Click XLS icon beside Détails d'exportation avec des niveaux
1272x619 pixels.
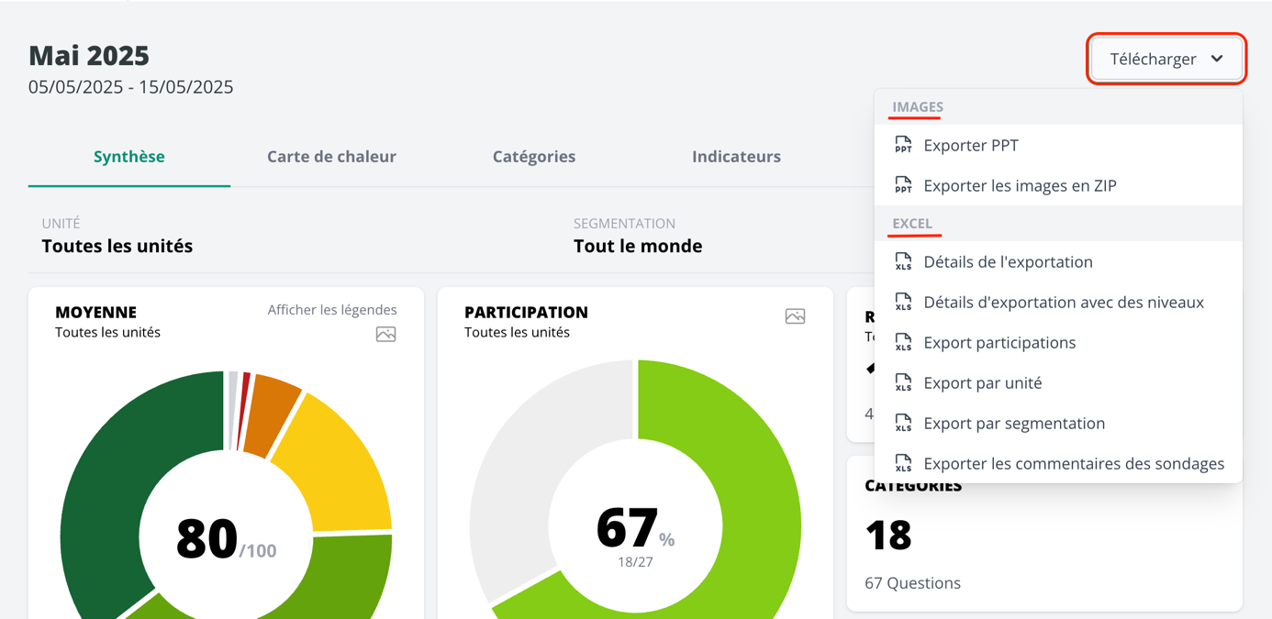coord(904,302)
